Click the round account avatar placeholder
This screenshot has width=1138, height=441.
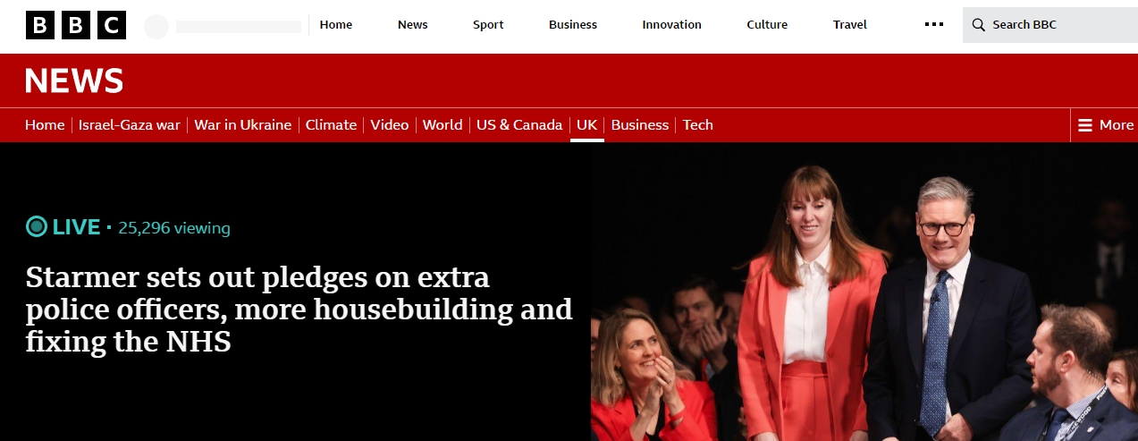(x=156, y=27)
